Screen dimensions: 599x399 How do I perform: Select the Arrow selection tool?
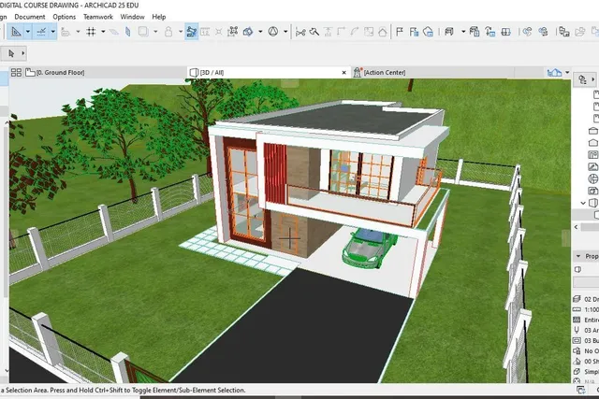(x=11, y=53)
